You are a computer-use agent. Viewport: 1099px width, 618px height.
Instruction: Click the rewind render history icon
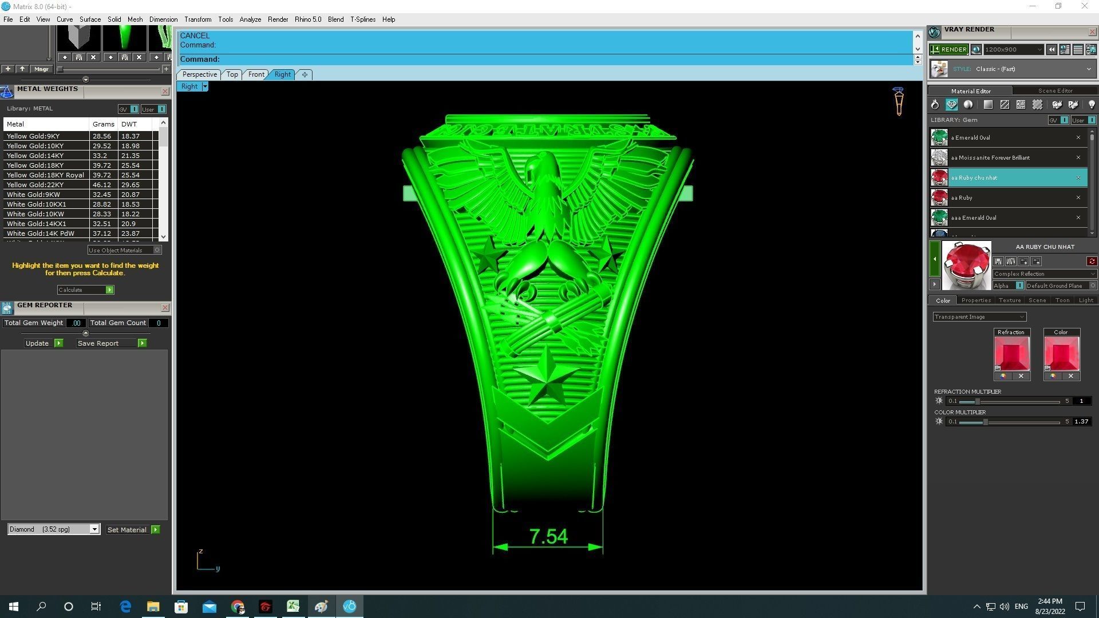tap(1051, 50)
